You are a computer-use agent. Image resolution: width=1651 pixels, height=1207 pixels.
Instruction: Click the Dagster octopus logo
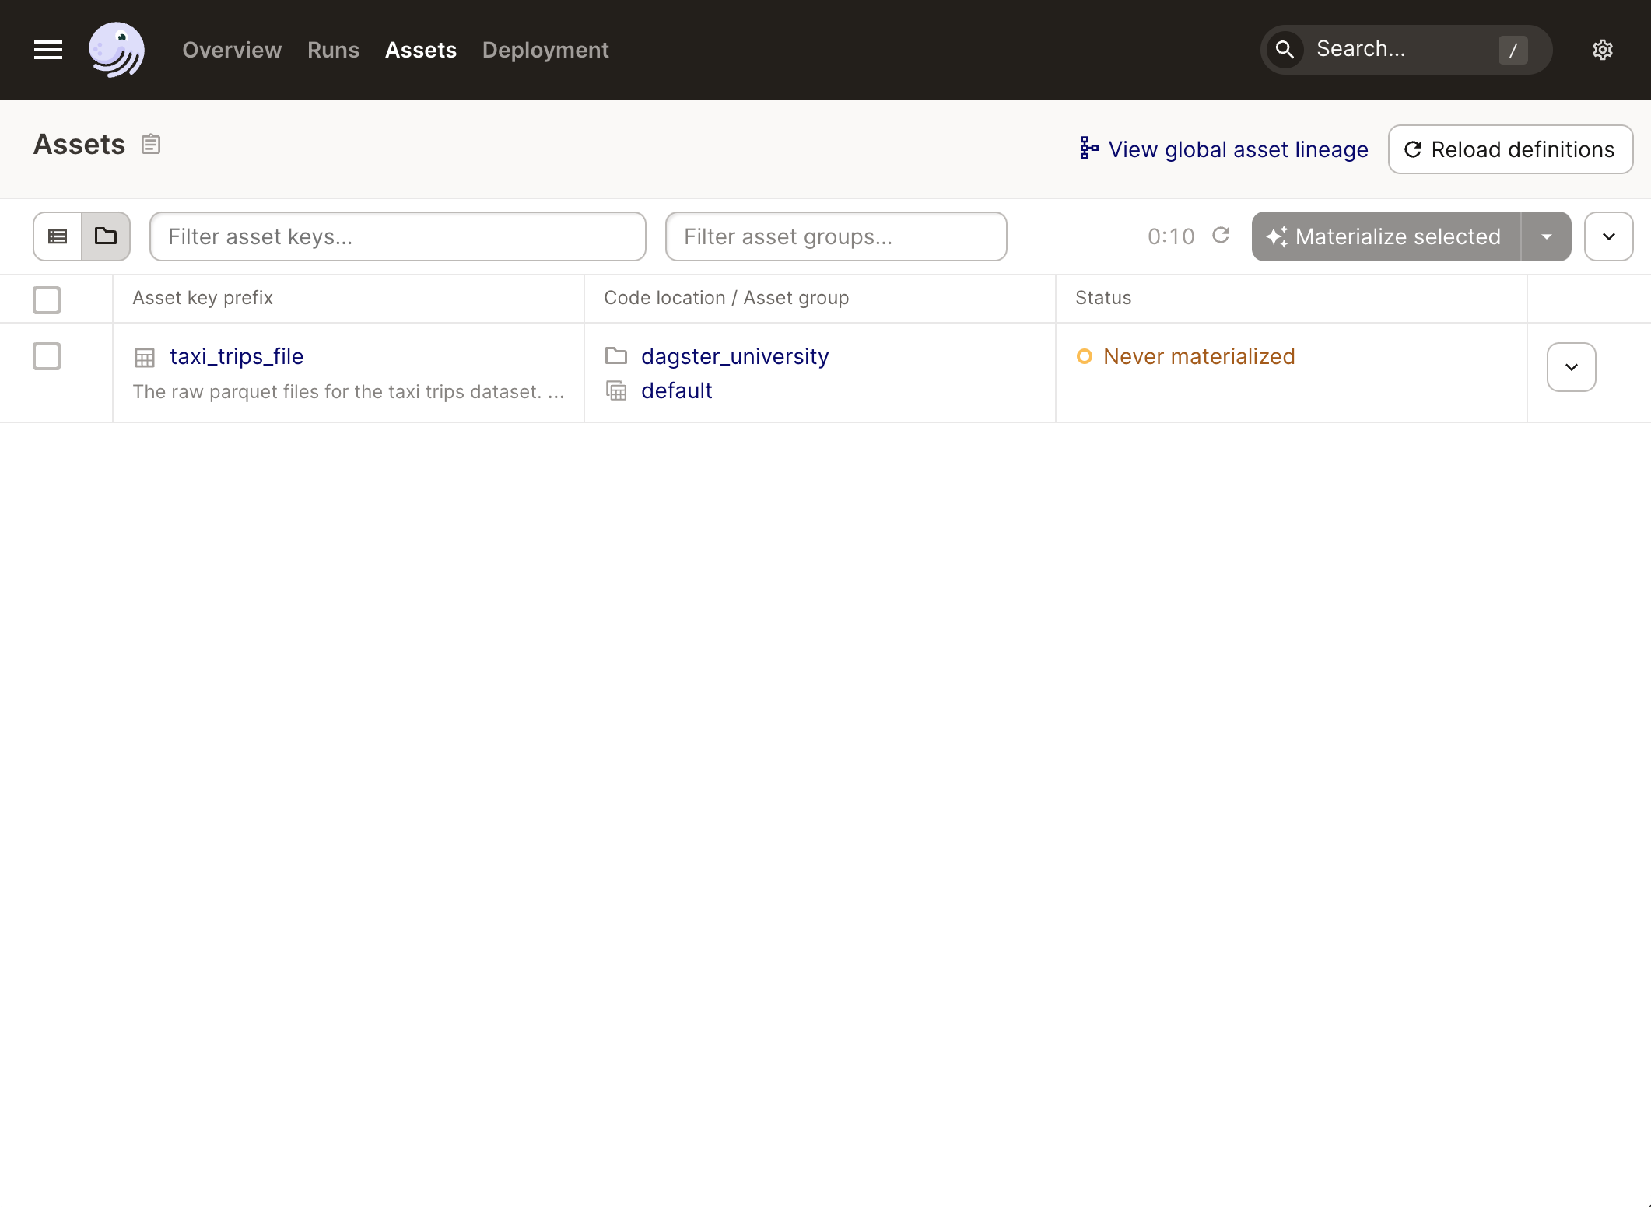click(117, 50)
